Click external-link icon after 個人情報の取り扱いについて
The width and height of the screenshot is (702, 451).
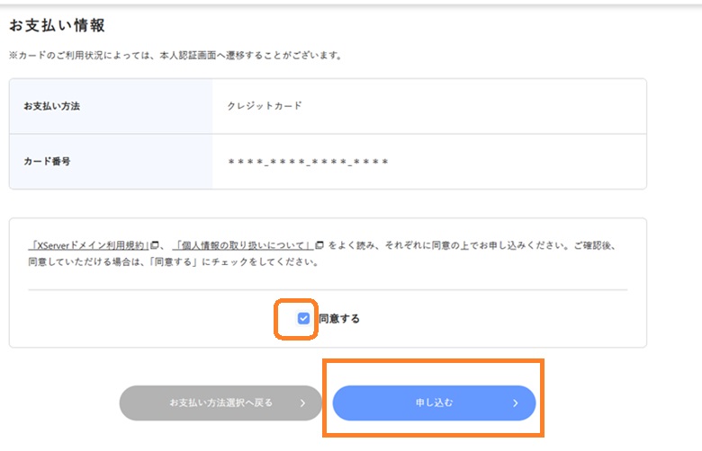pyautogui.click(x=319, y=245)
